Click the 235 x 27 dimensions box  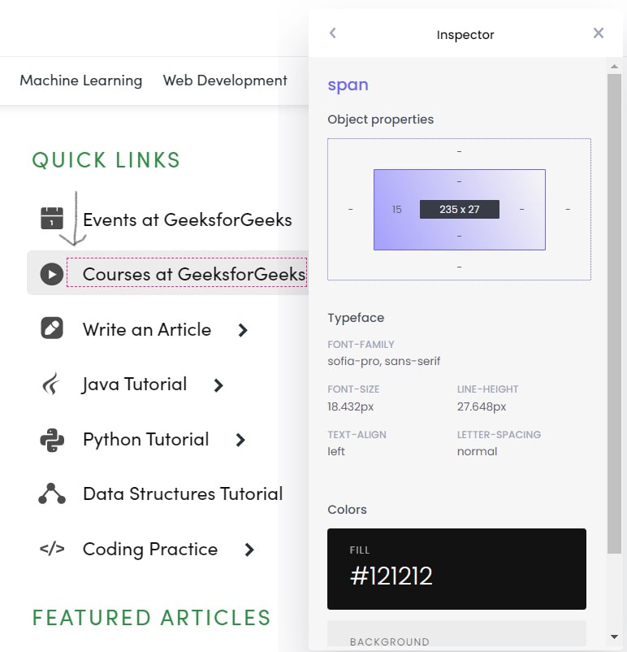(x=459, y=210)
